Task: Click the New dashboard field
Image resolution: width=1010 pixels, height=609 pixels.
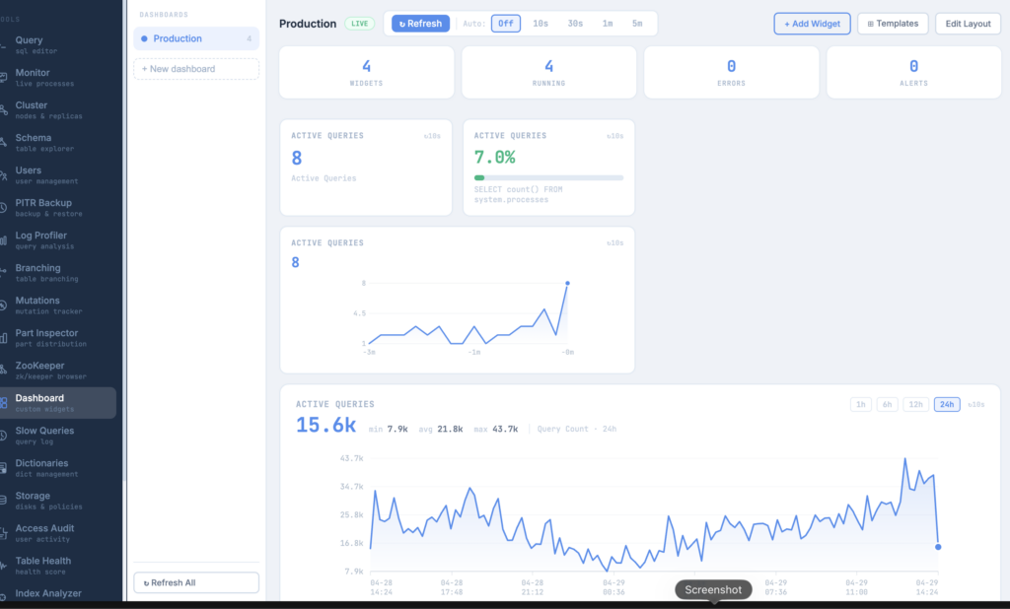Action: pyautogui.click(x=196, y=69)
